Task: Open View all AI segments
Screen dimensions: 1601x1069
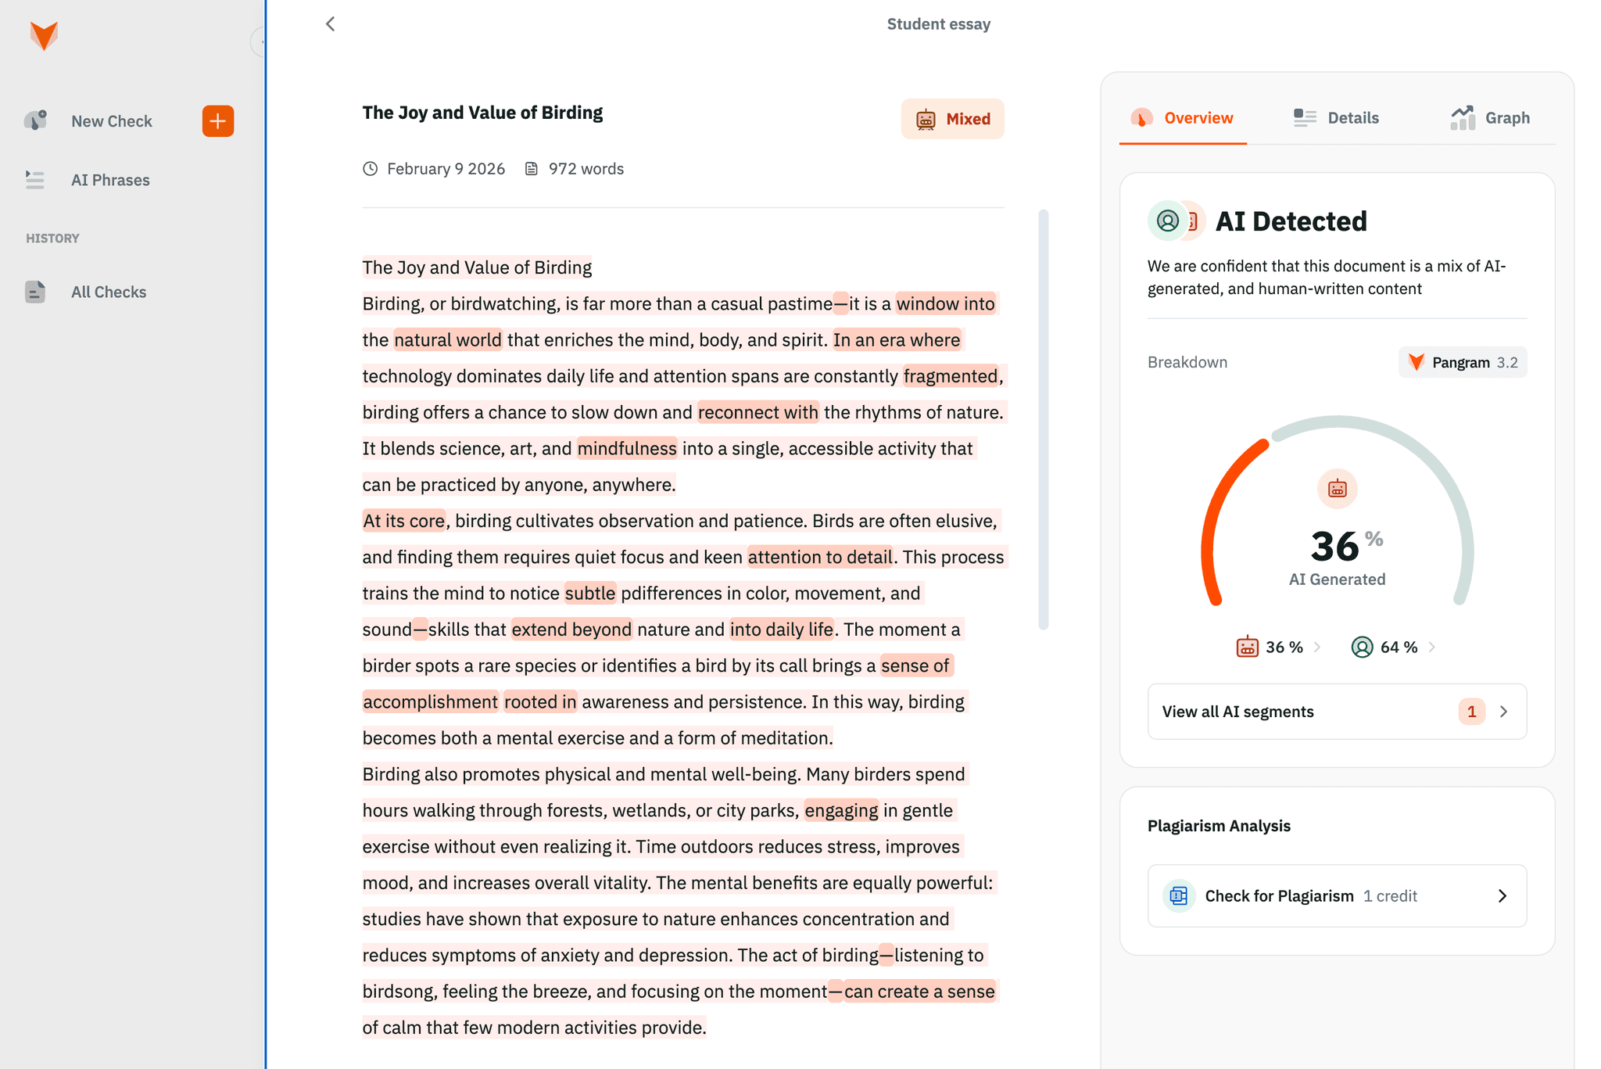Action: (x=1337, y=712)
